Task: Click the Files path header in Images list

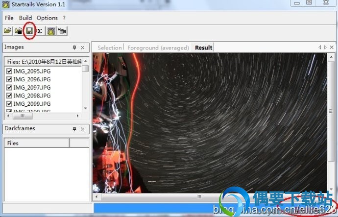Action: pyautogui.click(x=44, y=62)
